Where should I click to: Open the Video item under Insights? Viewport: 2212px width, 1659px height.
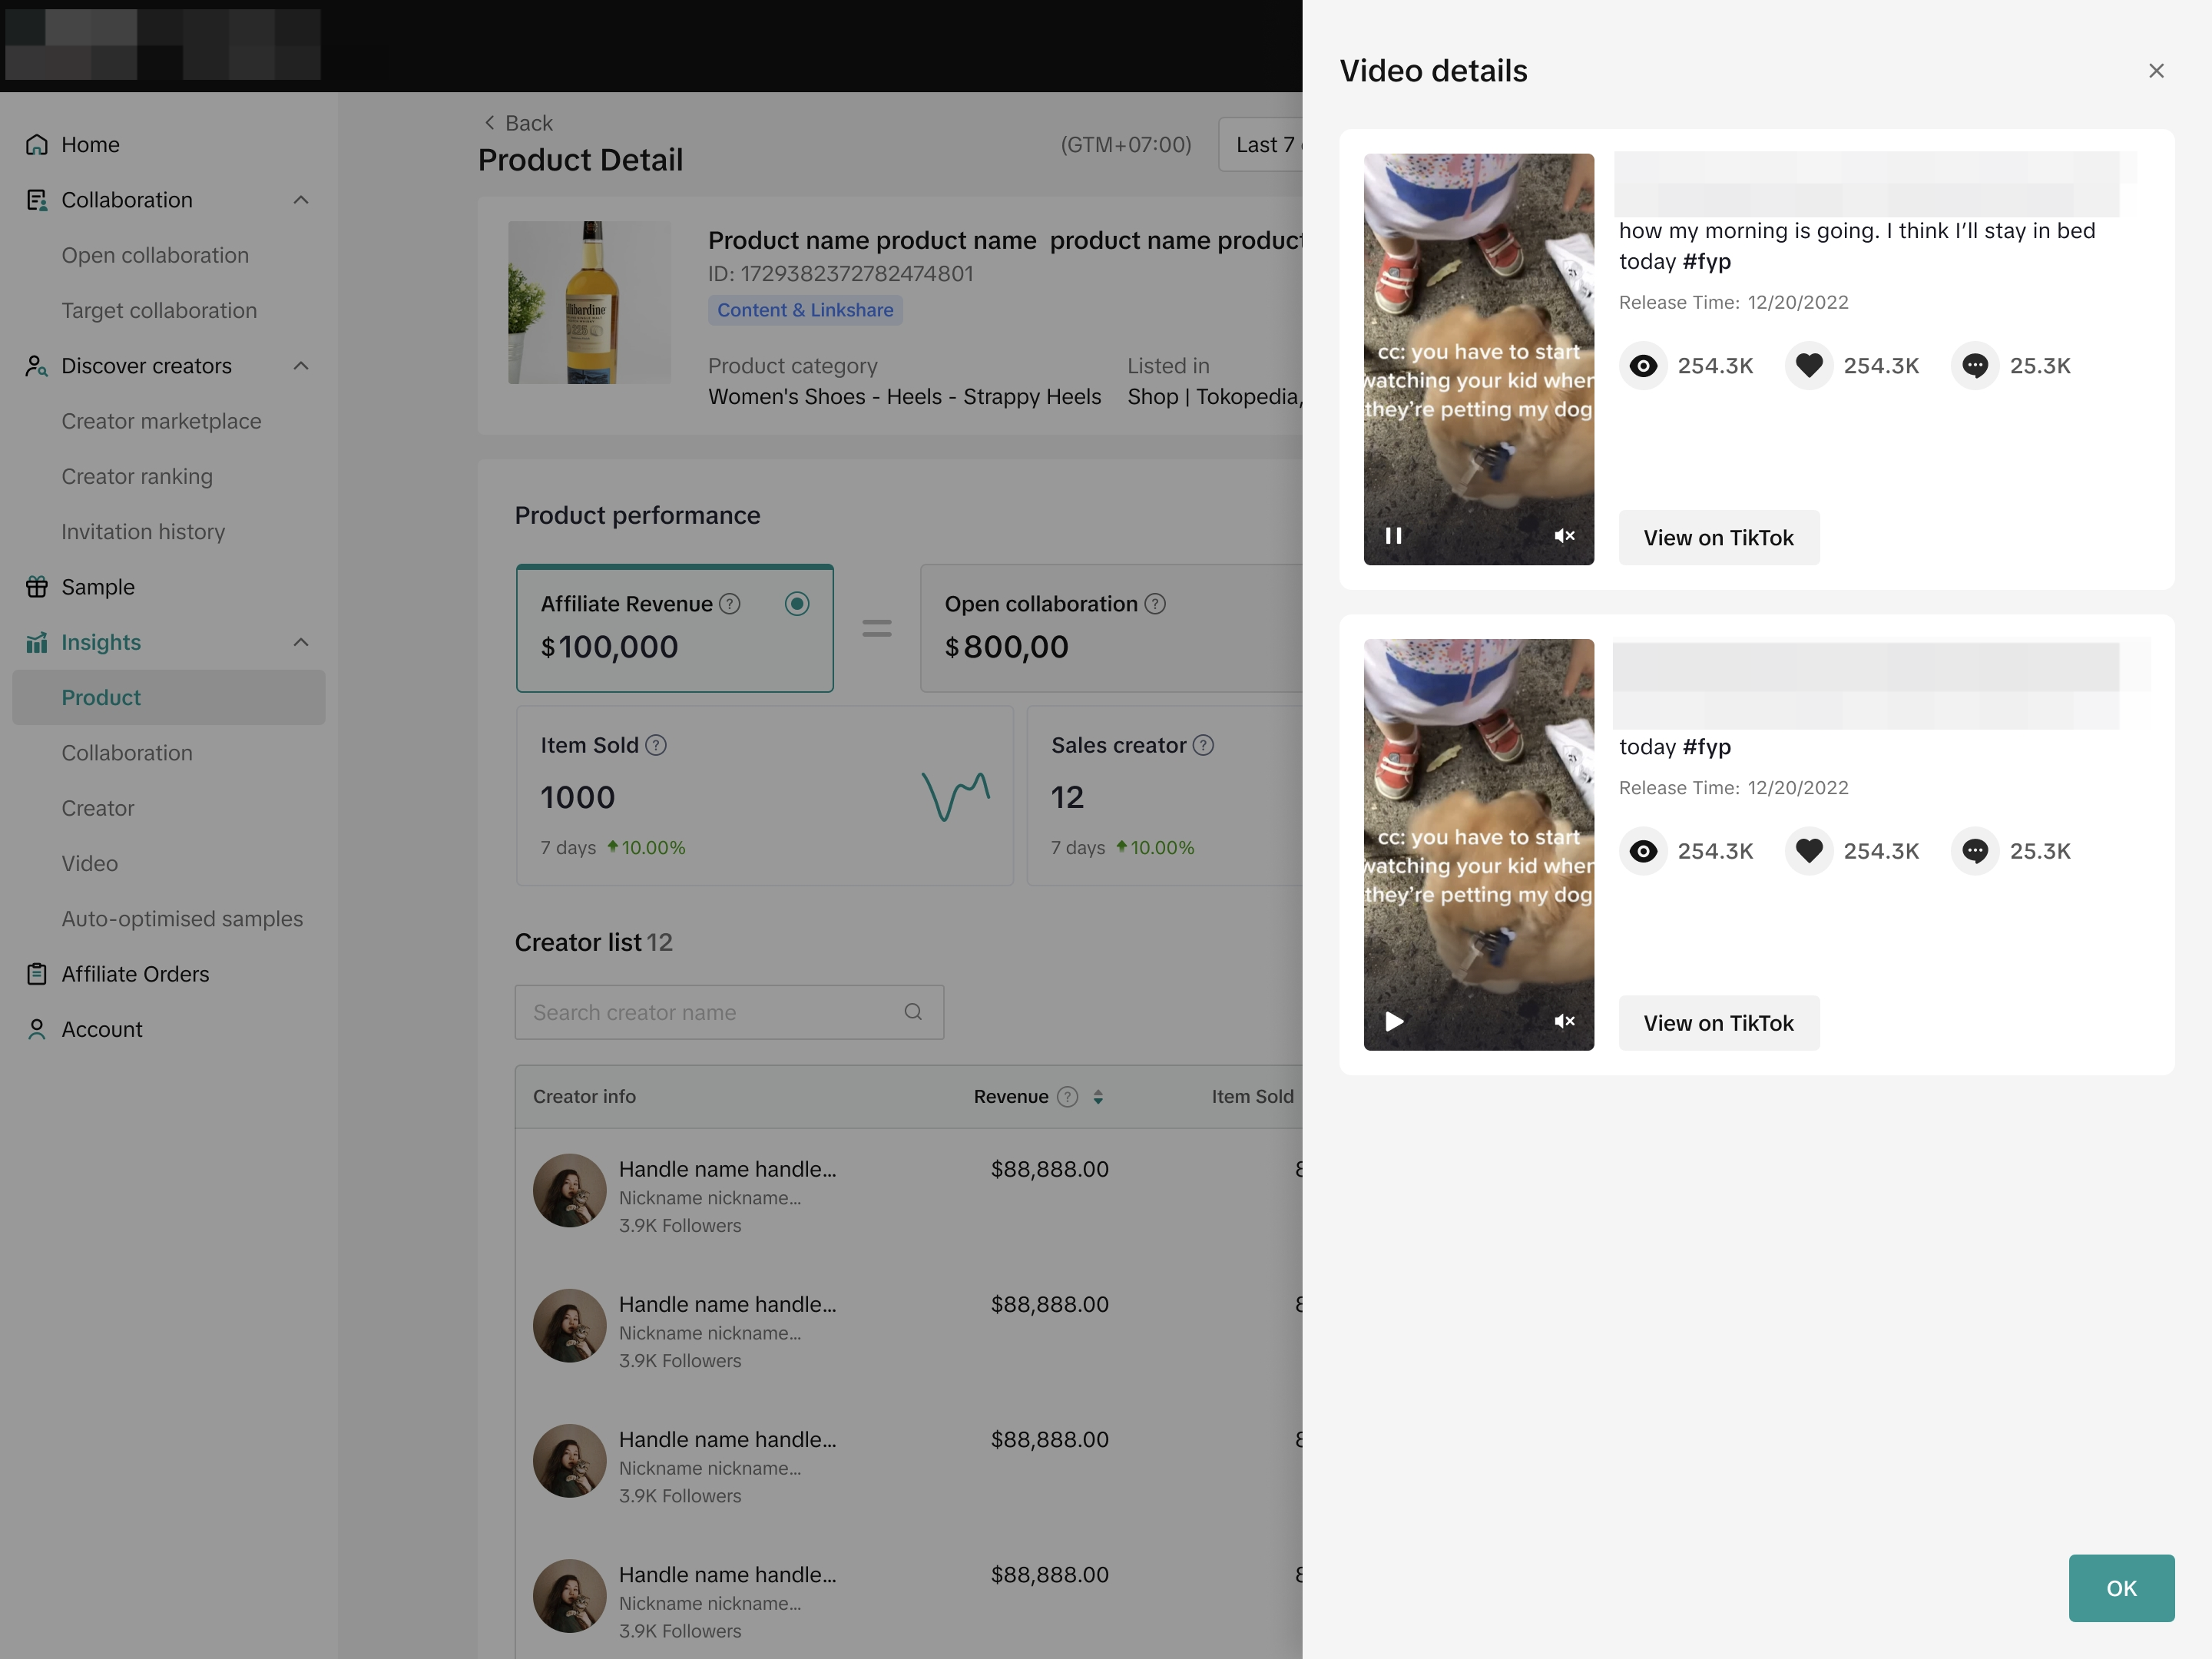[90, 863]
